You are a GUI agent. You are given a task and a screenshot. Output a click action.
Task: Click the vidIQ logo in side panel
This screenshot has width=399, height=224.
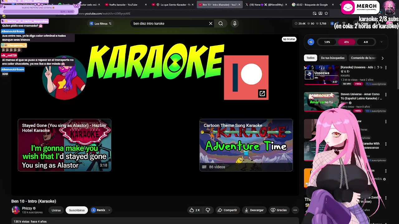pyautogui.click(x=311, y=42)
